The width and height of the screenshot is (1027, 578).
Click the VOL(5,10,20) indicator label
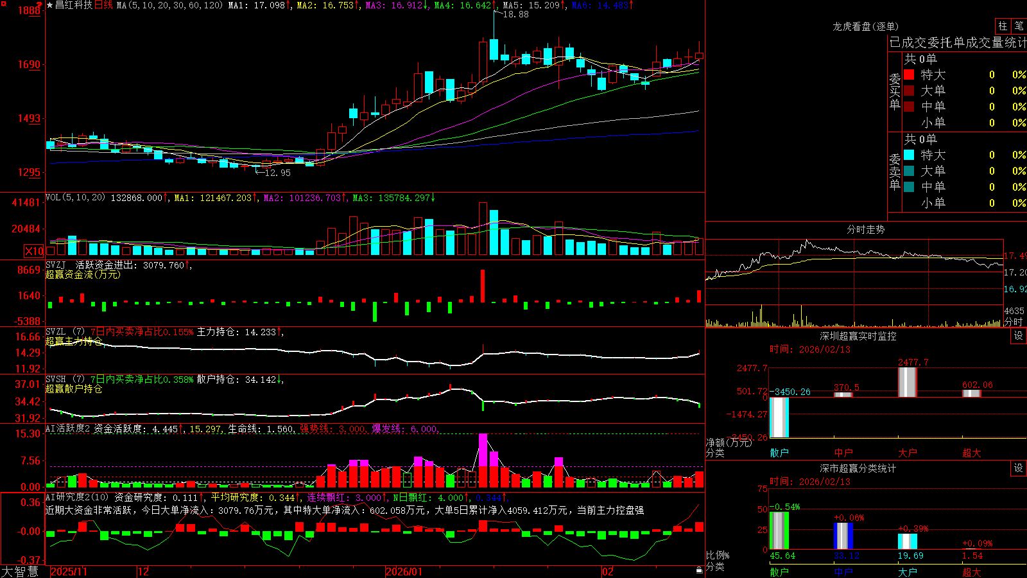coord(75,198)
